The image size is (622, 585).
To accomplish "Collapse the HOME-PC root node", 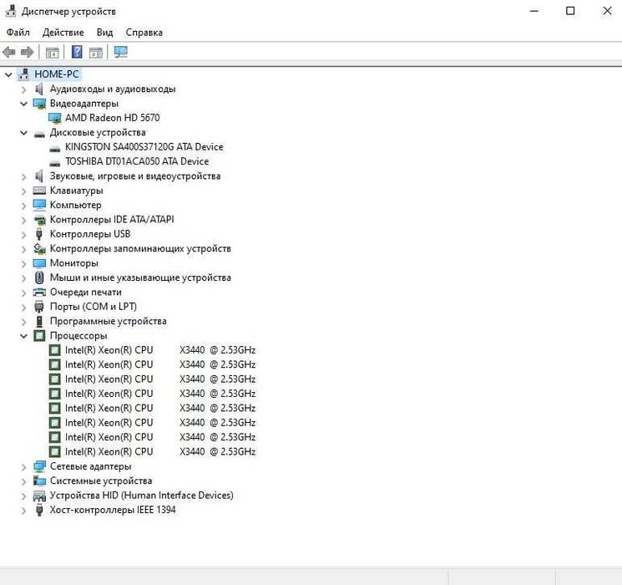I will (8, 74).
